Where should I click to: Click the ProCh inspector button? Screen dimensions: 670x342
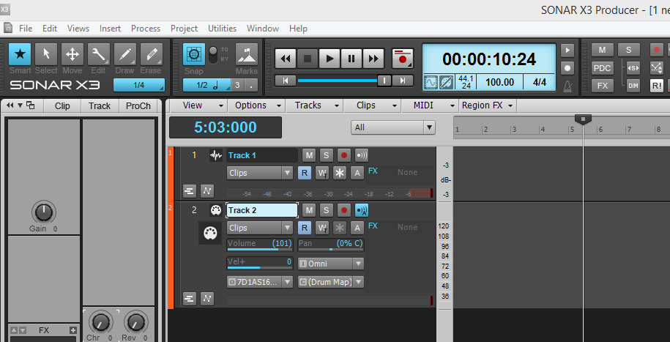(138, 105)
